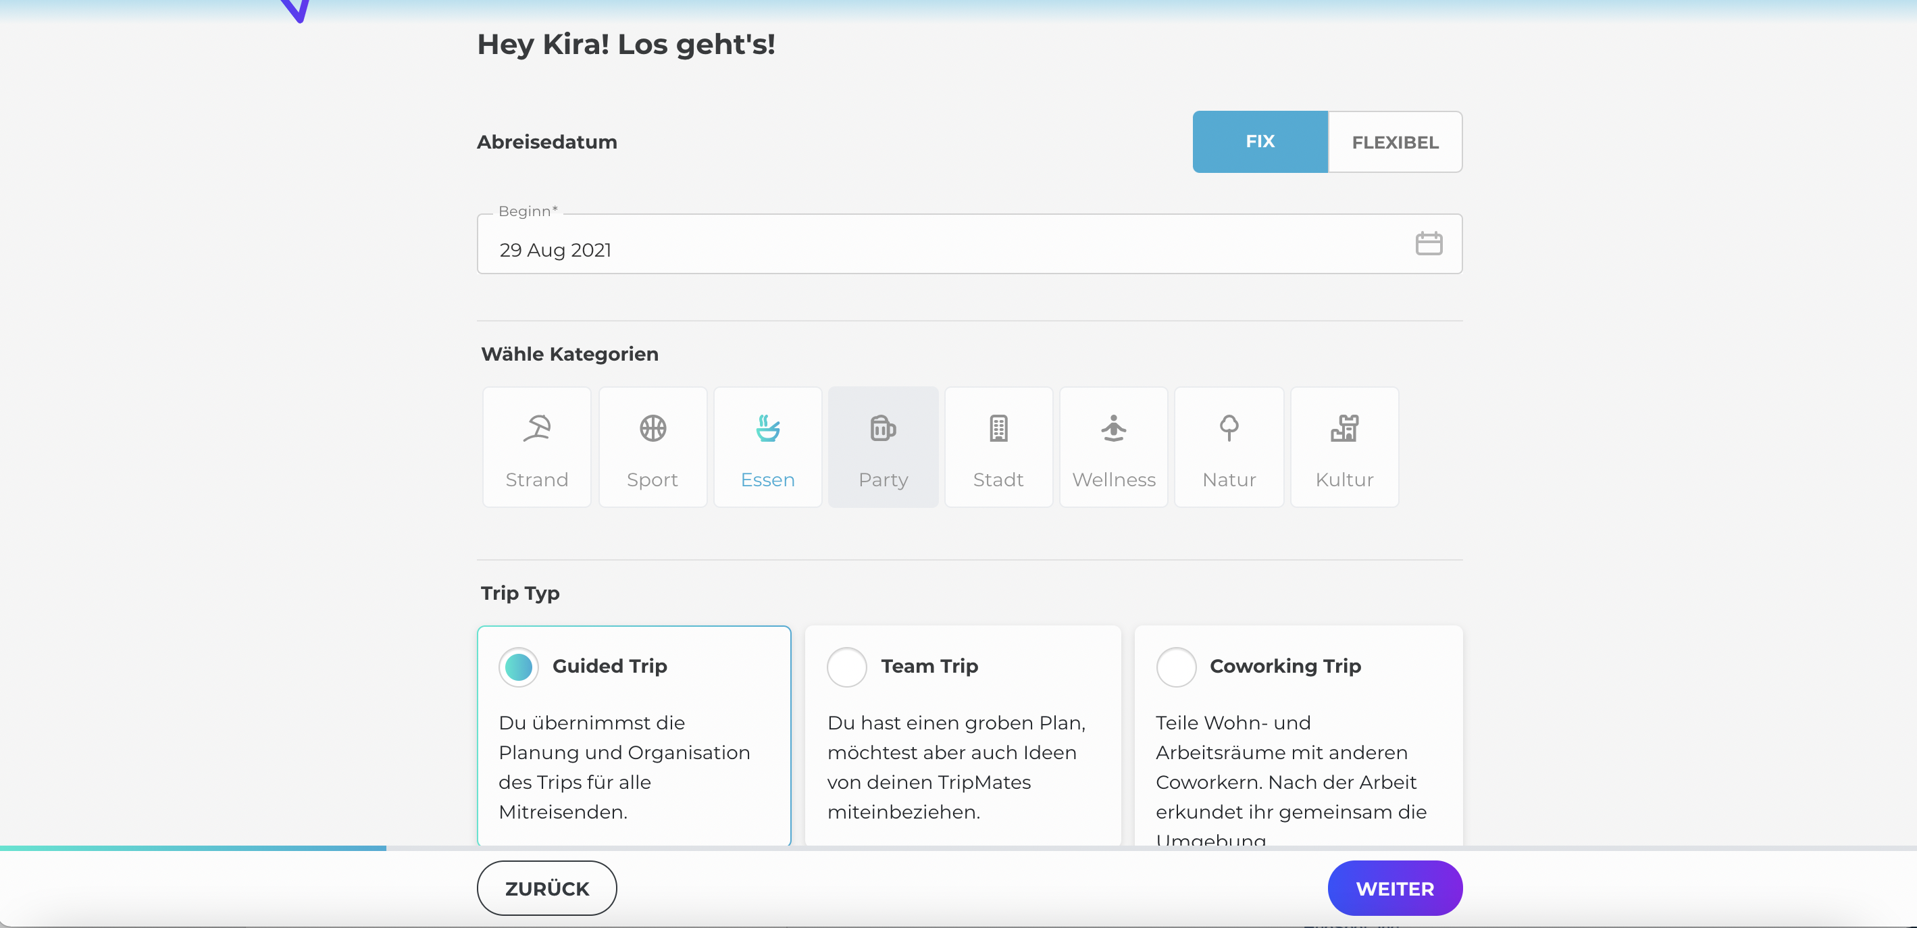Select the Strand beach umbrella category icon
The width and height of the screenshot is (1917, 928).
click(536, 429)
